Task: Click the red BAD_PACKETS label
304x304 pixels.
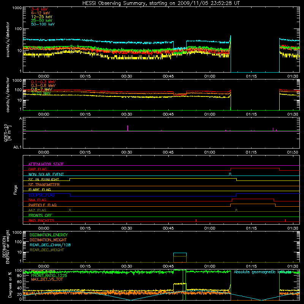Action: [41, 220]
